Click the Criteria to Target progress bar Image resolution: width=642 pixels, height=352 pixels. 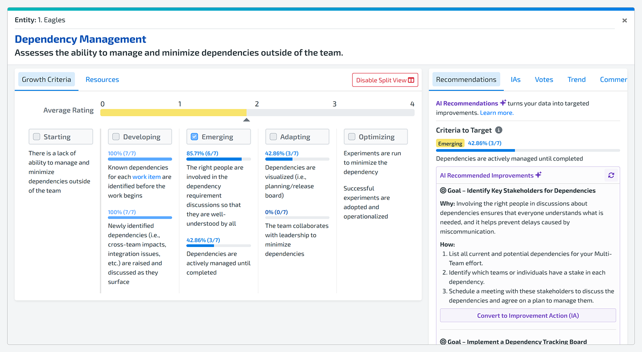click(528, 150)
